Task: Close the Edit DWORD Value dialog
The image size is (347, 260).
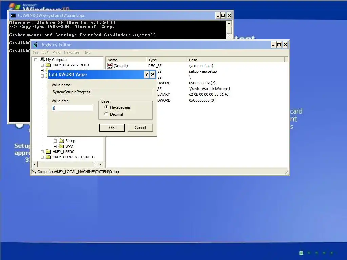Action: point(153,74)
